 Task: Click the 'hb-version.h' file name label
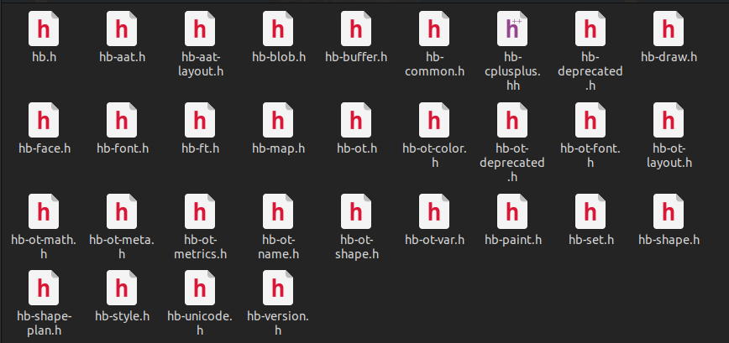278,324
